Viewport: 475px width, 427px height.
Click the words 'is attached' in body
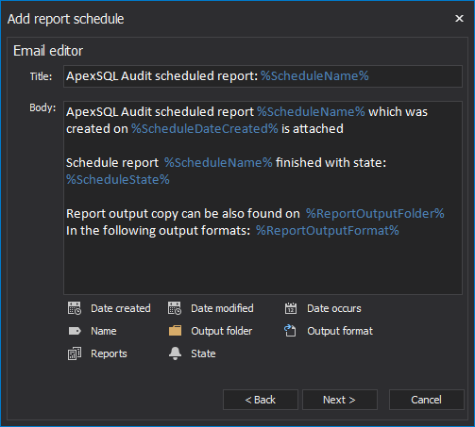313,129
